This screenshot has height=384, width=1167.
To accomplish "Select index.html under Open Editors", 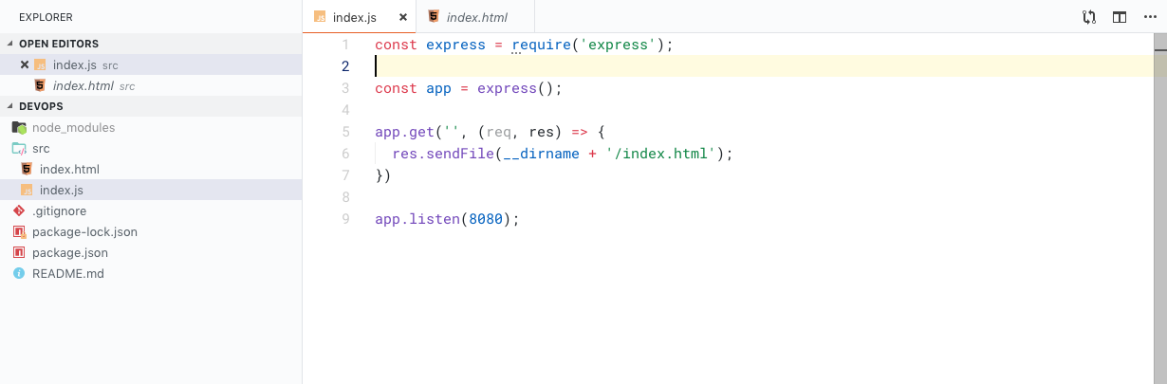I will [83, 85].
